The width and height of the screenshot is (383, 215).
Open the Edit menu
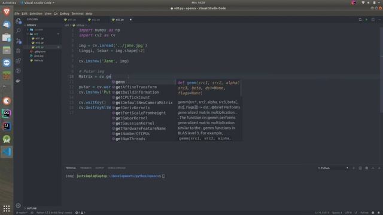pyautogui.click(x=25, y=14)
